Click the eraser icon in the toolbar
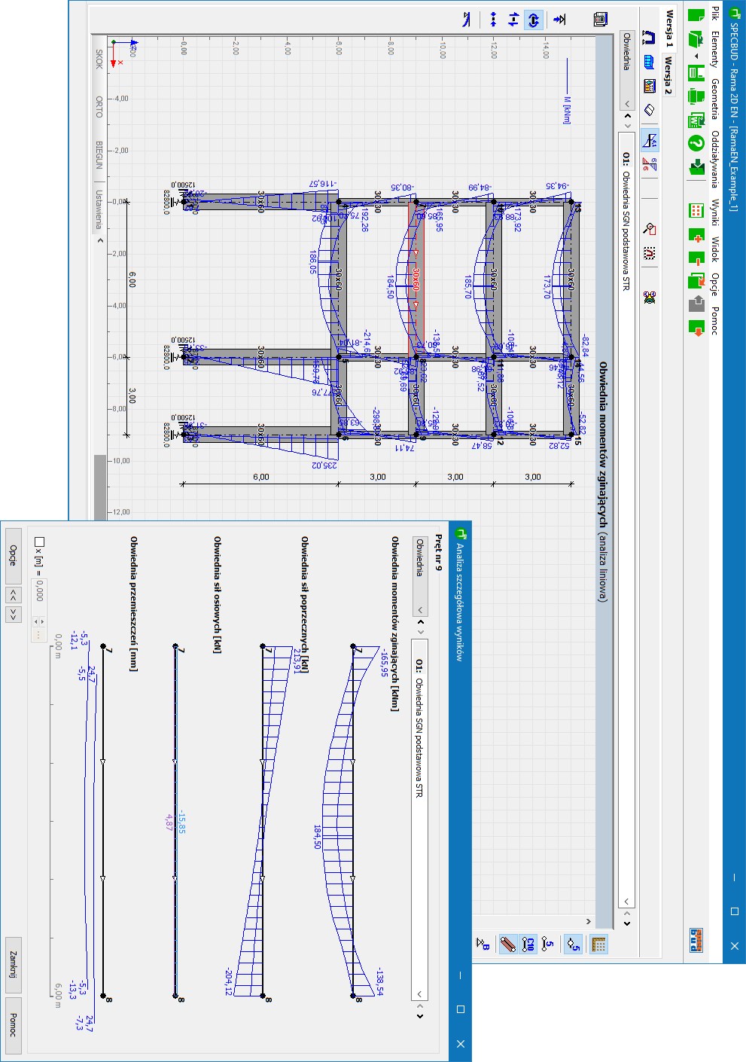The width and height of the screenshot is (746, 1062). (x=649, y=110)
